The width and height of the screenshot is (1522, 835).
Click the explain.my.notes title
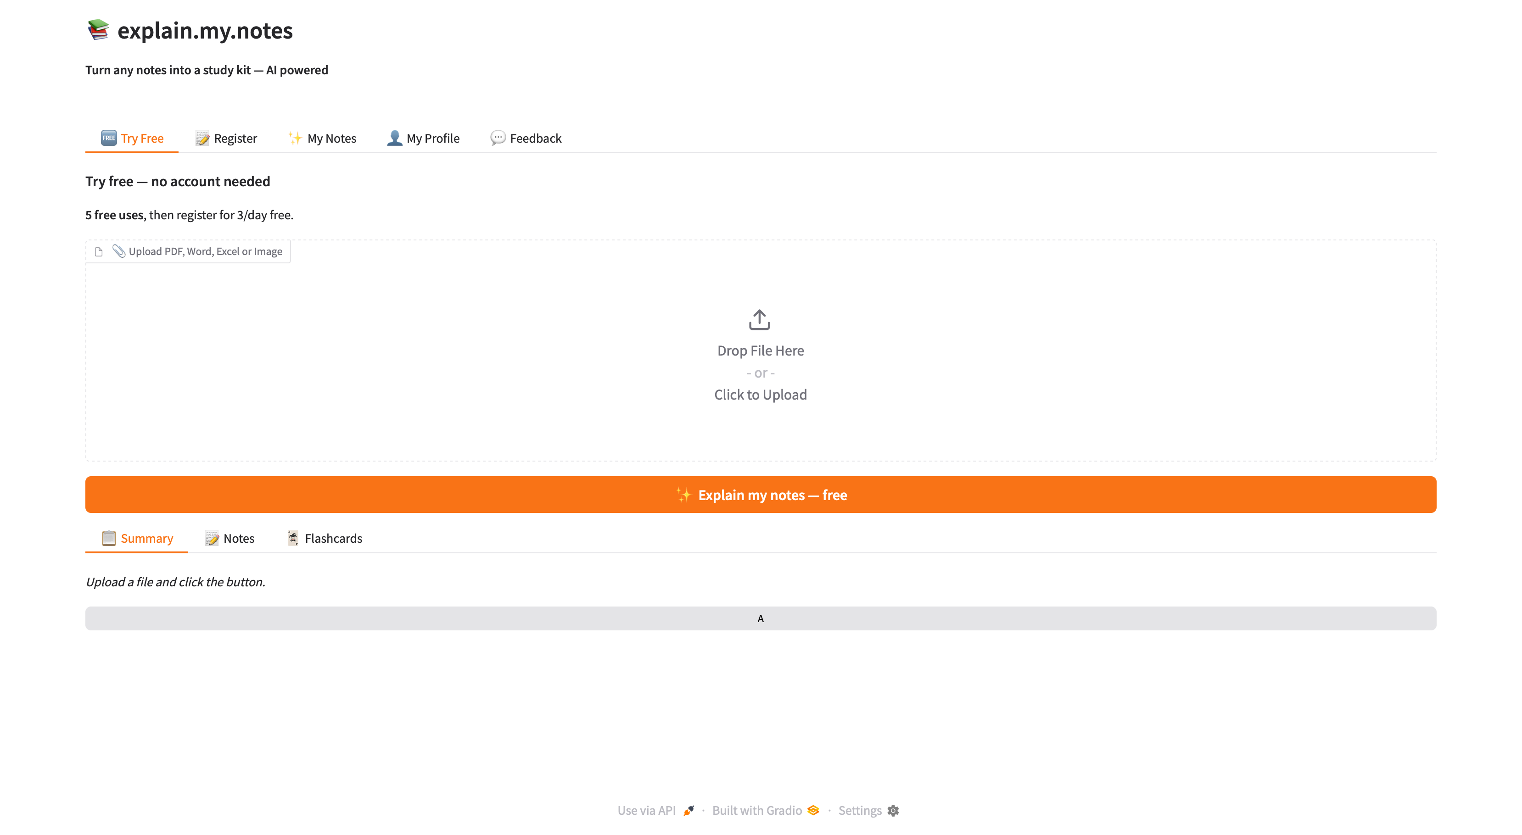205,31
